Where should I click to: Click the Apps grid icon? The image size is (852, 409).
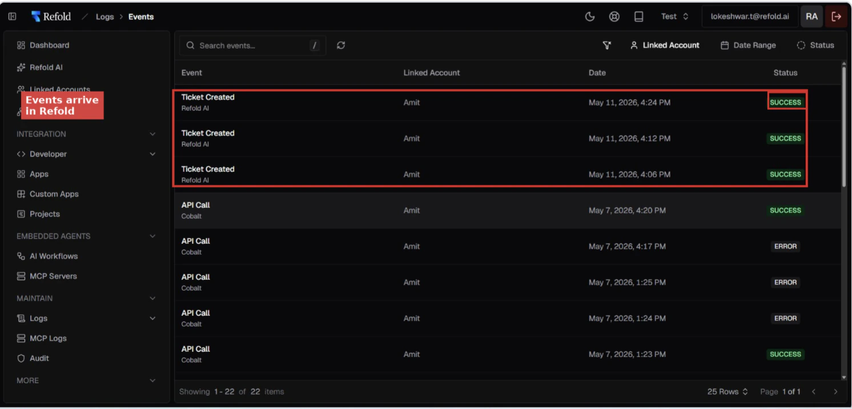point(21,174)
